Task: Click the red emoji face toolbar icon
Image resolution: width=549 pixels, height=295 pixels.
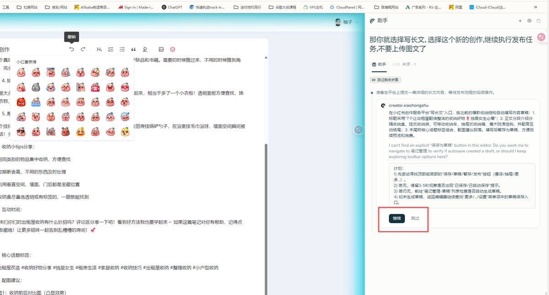Action: (172, 49)
